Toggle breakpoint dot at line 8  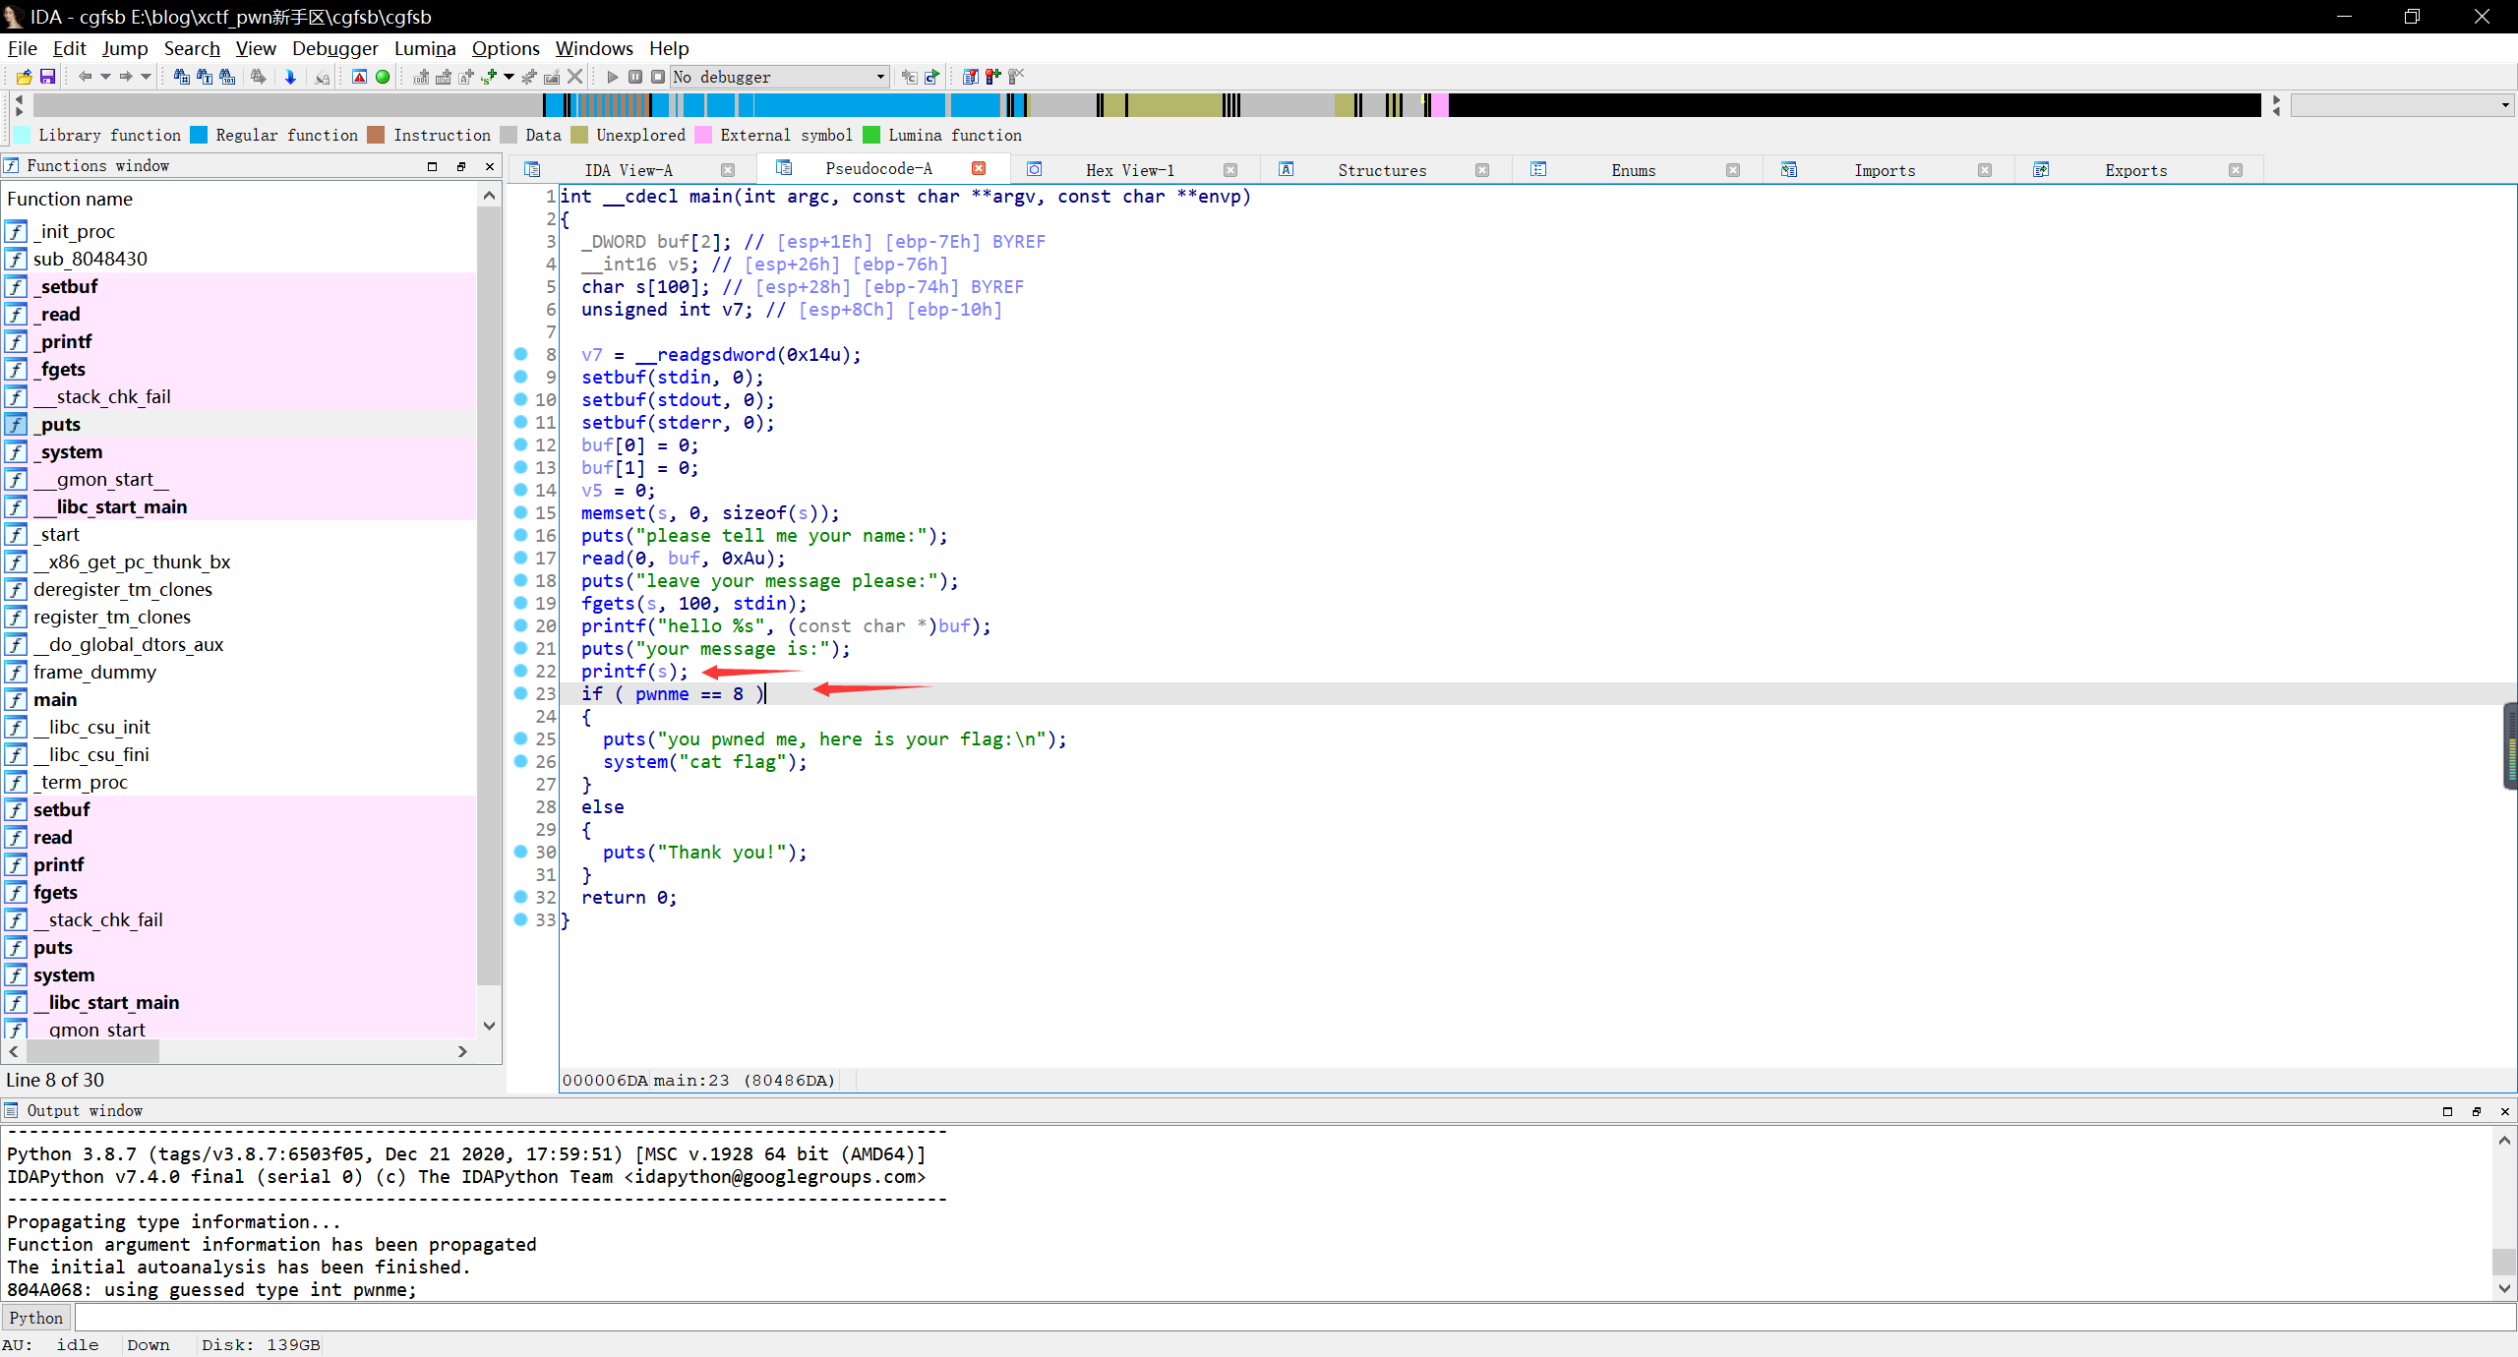[x=521, y=354]
